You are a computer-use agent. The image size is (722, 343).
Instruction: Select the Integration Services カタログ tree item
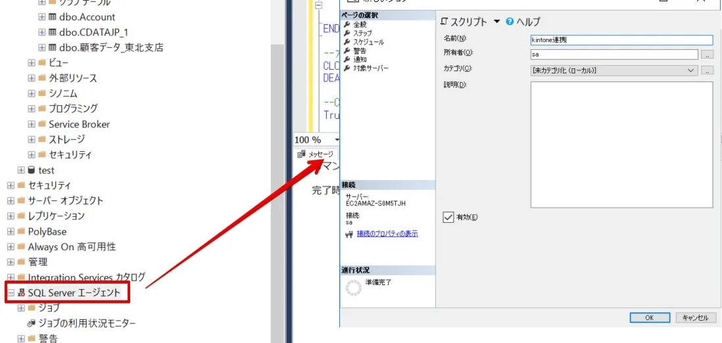pyautogui.click(x=87, y=277)
